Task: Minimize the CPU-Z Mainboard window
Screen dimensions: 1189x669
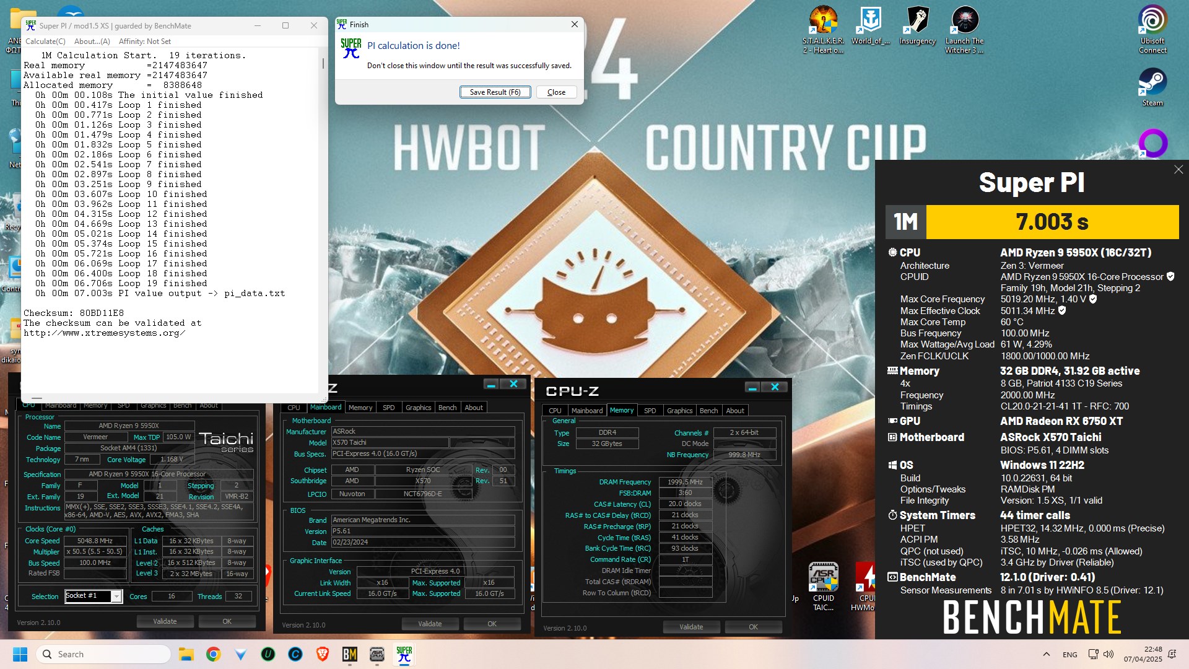Action: pyautogui.click(x=491, y=385)
